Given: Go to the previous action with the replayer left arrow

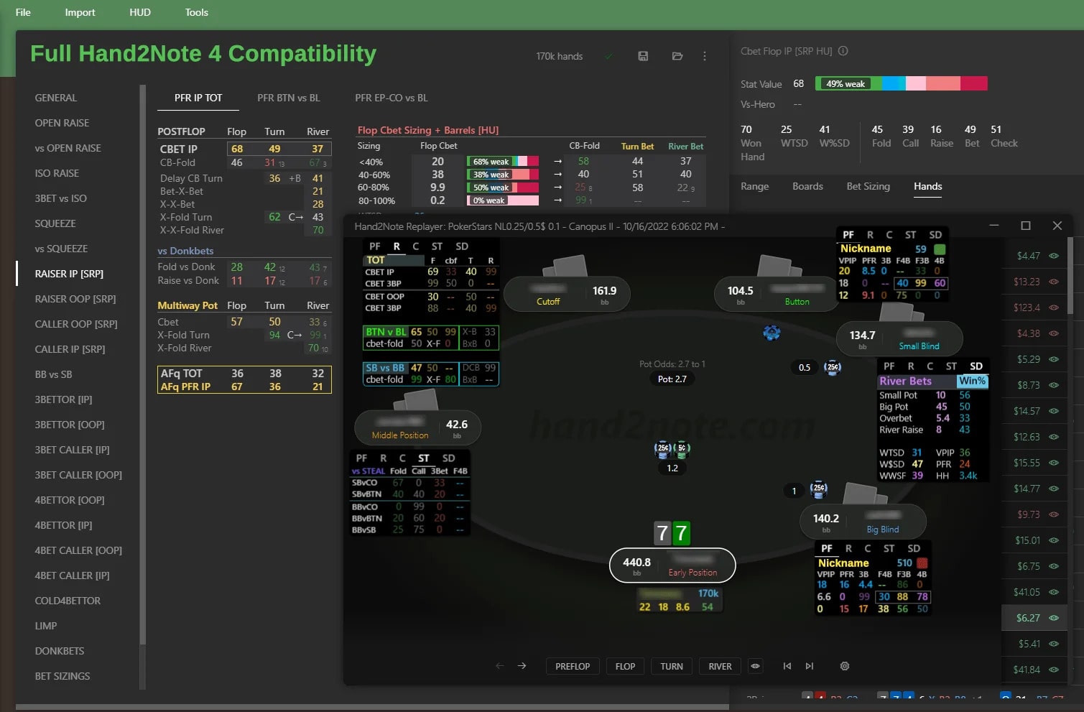Looking at the screenshot, I should click(500, 666).
